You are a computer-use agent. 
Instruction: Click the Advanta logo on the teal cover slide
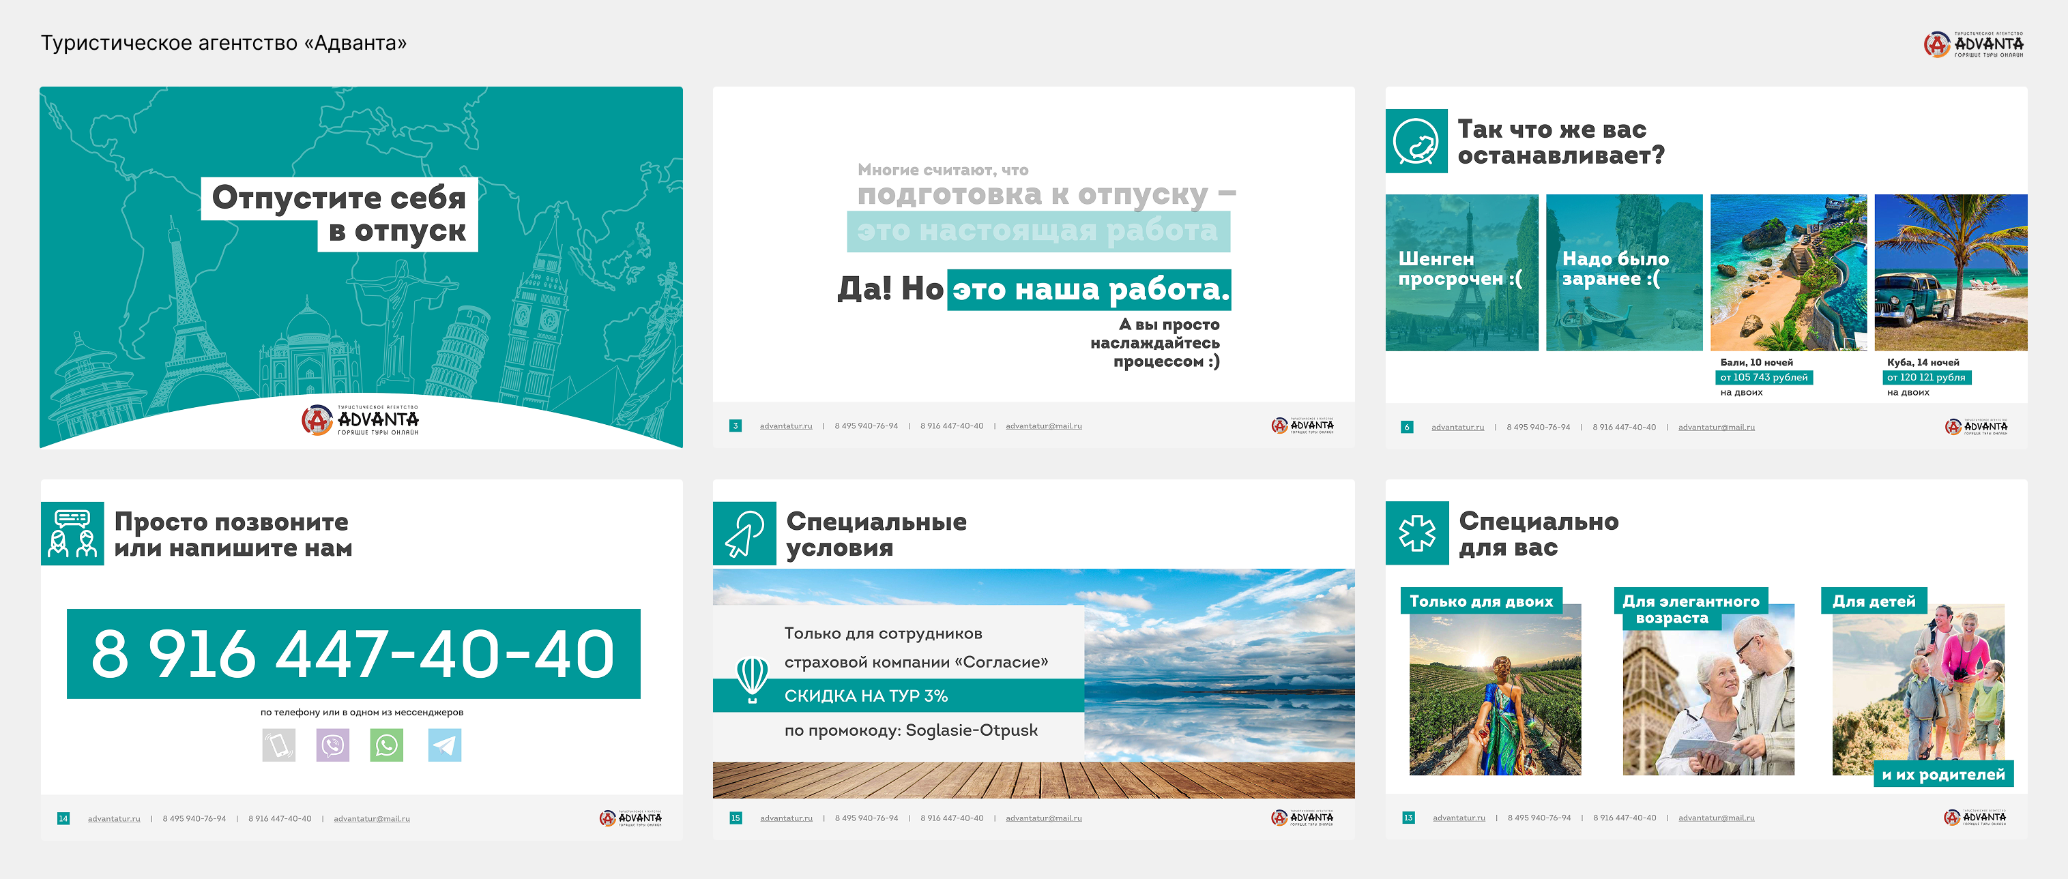[x=360, y=419]
